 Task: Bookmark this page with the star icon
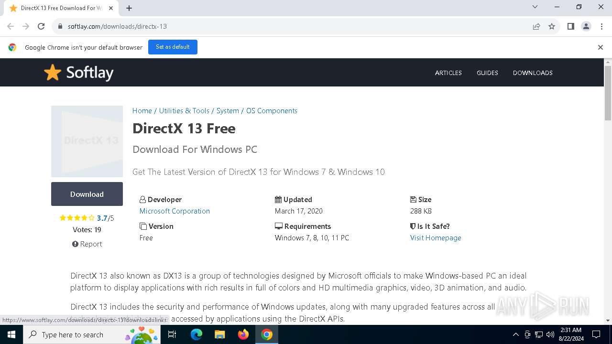(552, 26)
